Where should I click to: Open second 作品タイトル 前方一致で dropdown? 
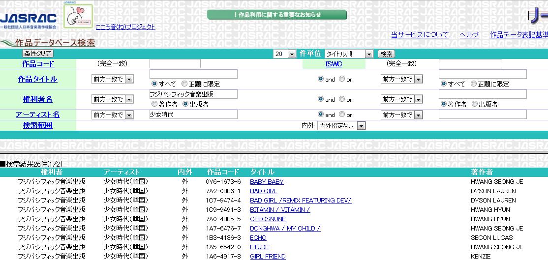coord(402,79)
